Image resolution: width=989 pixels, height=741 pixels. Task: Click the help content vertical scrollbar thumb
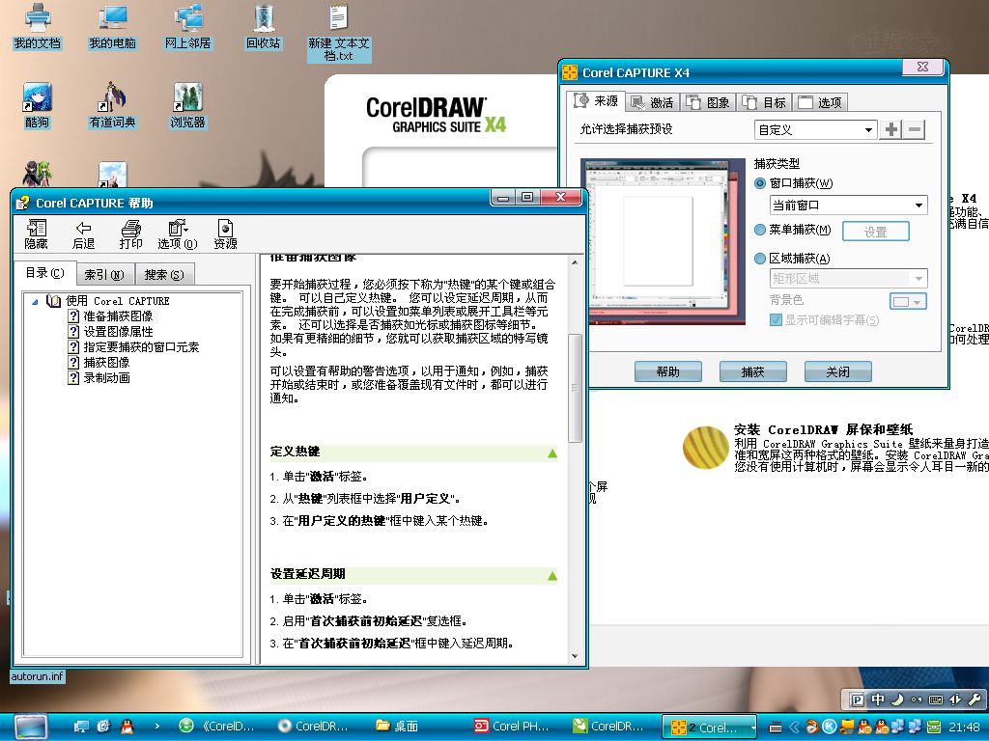[x=575, y=388]
